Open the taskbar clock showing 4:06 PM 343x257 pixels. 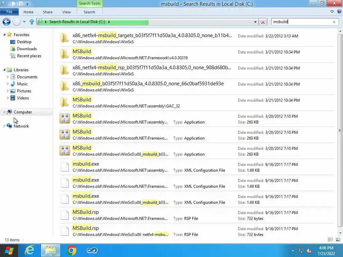[x=326, y=251]
